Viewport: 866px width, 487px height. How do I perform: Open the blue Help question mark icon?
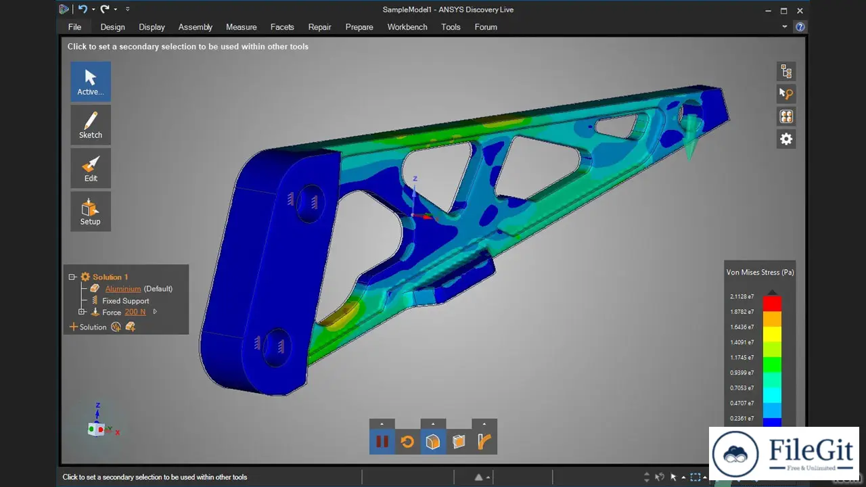800,27
